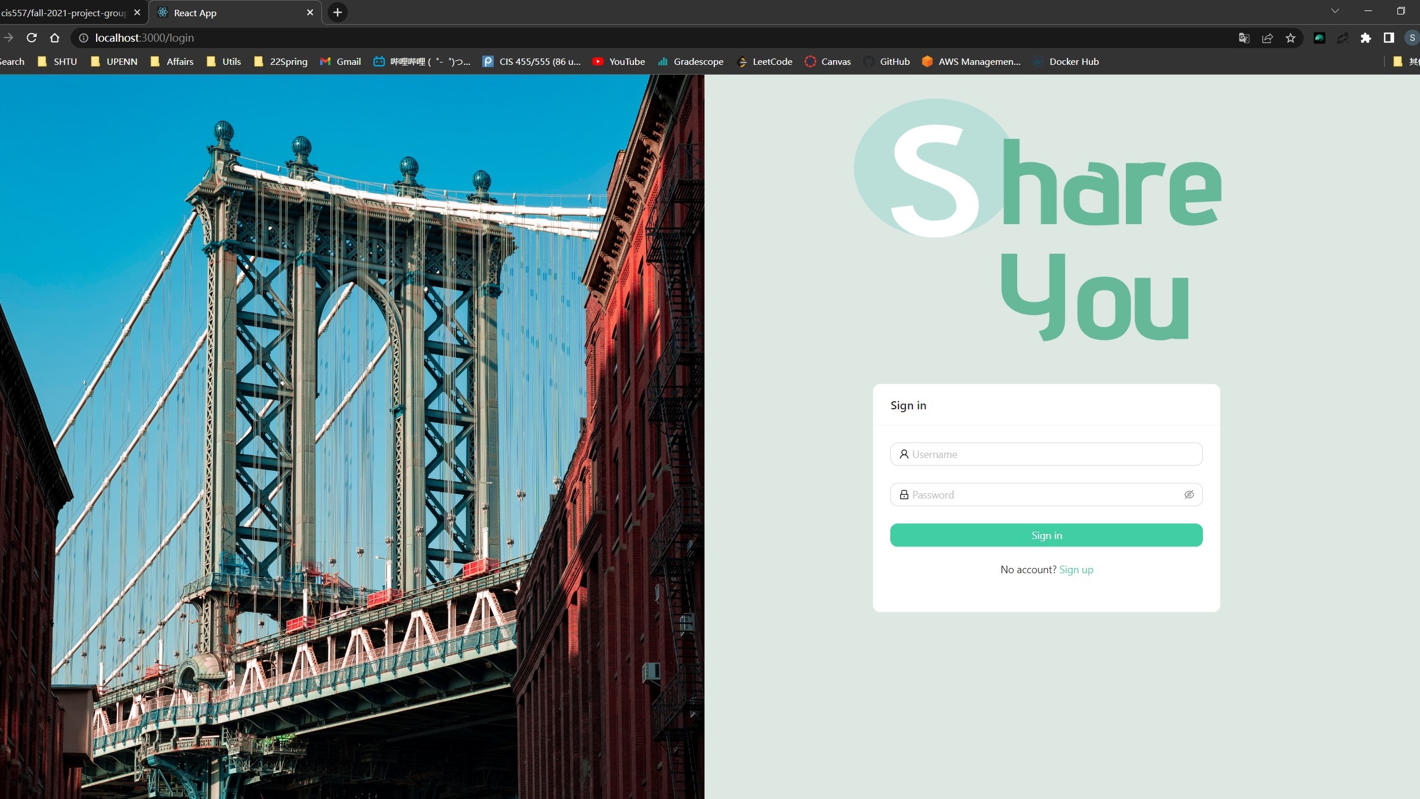Open the extensions puzzle icon
Image resolution: width=1420 pixels, height=799 pixels.
click(x=1366, y=38)
